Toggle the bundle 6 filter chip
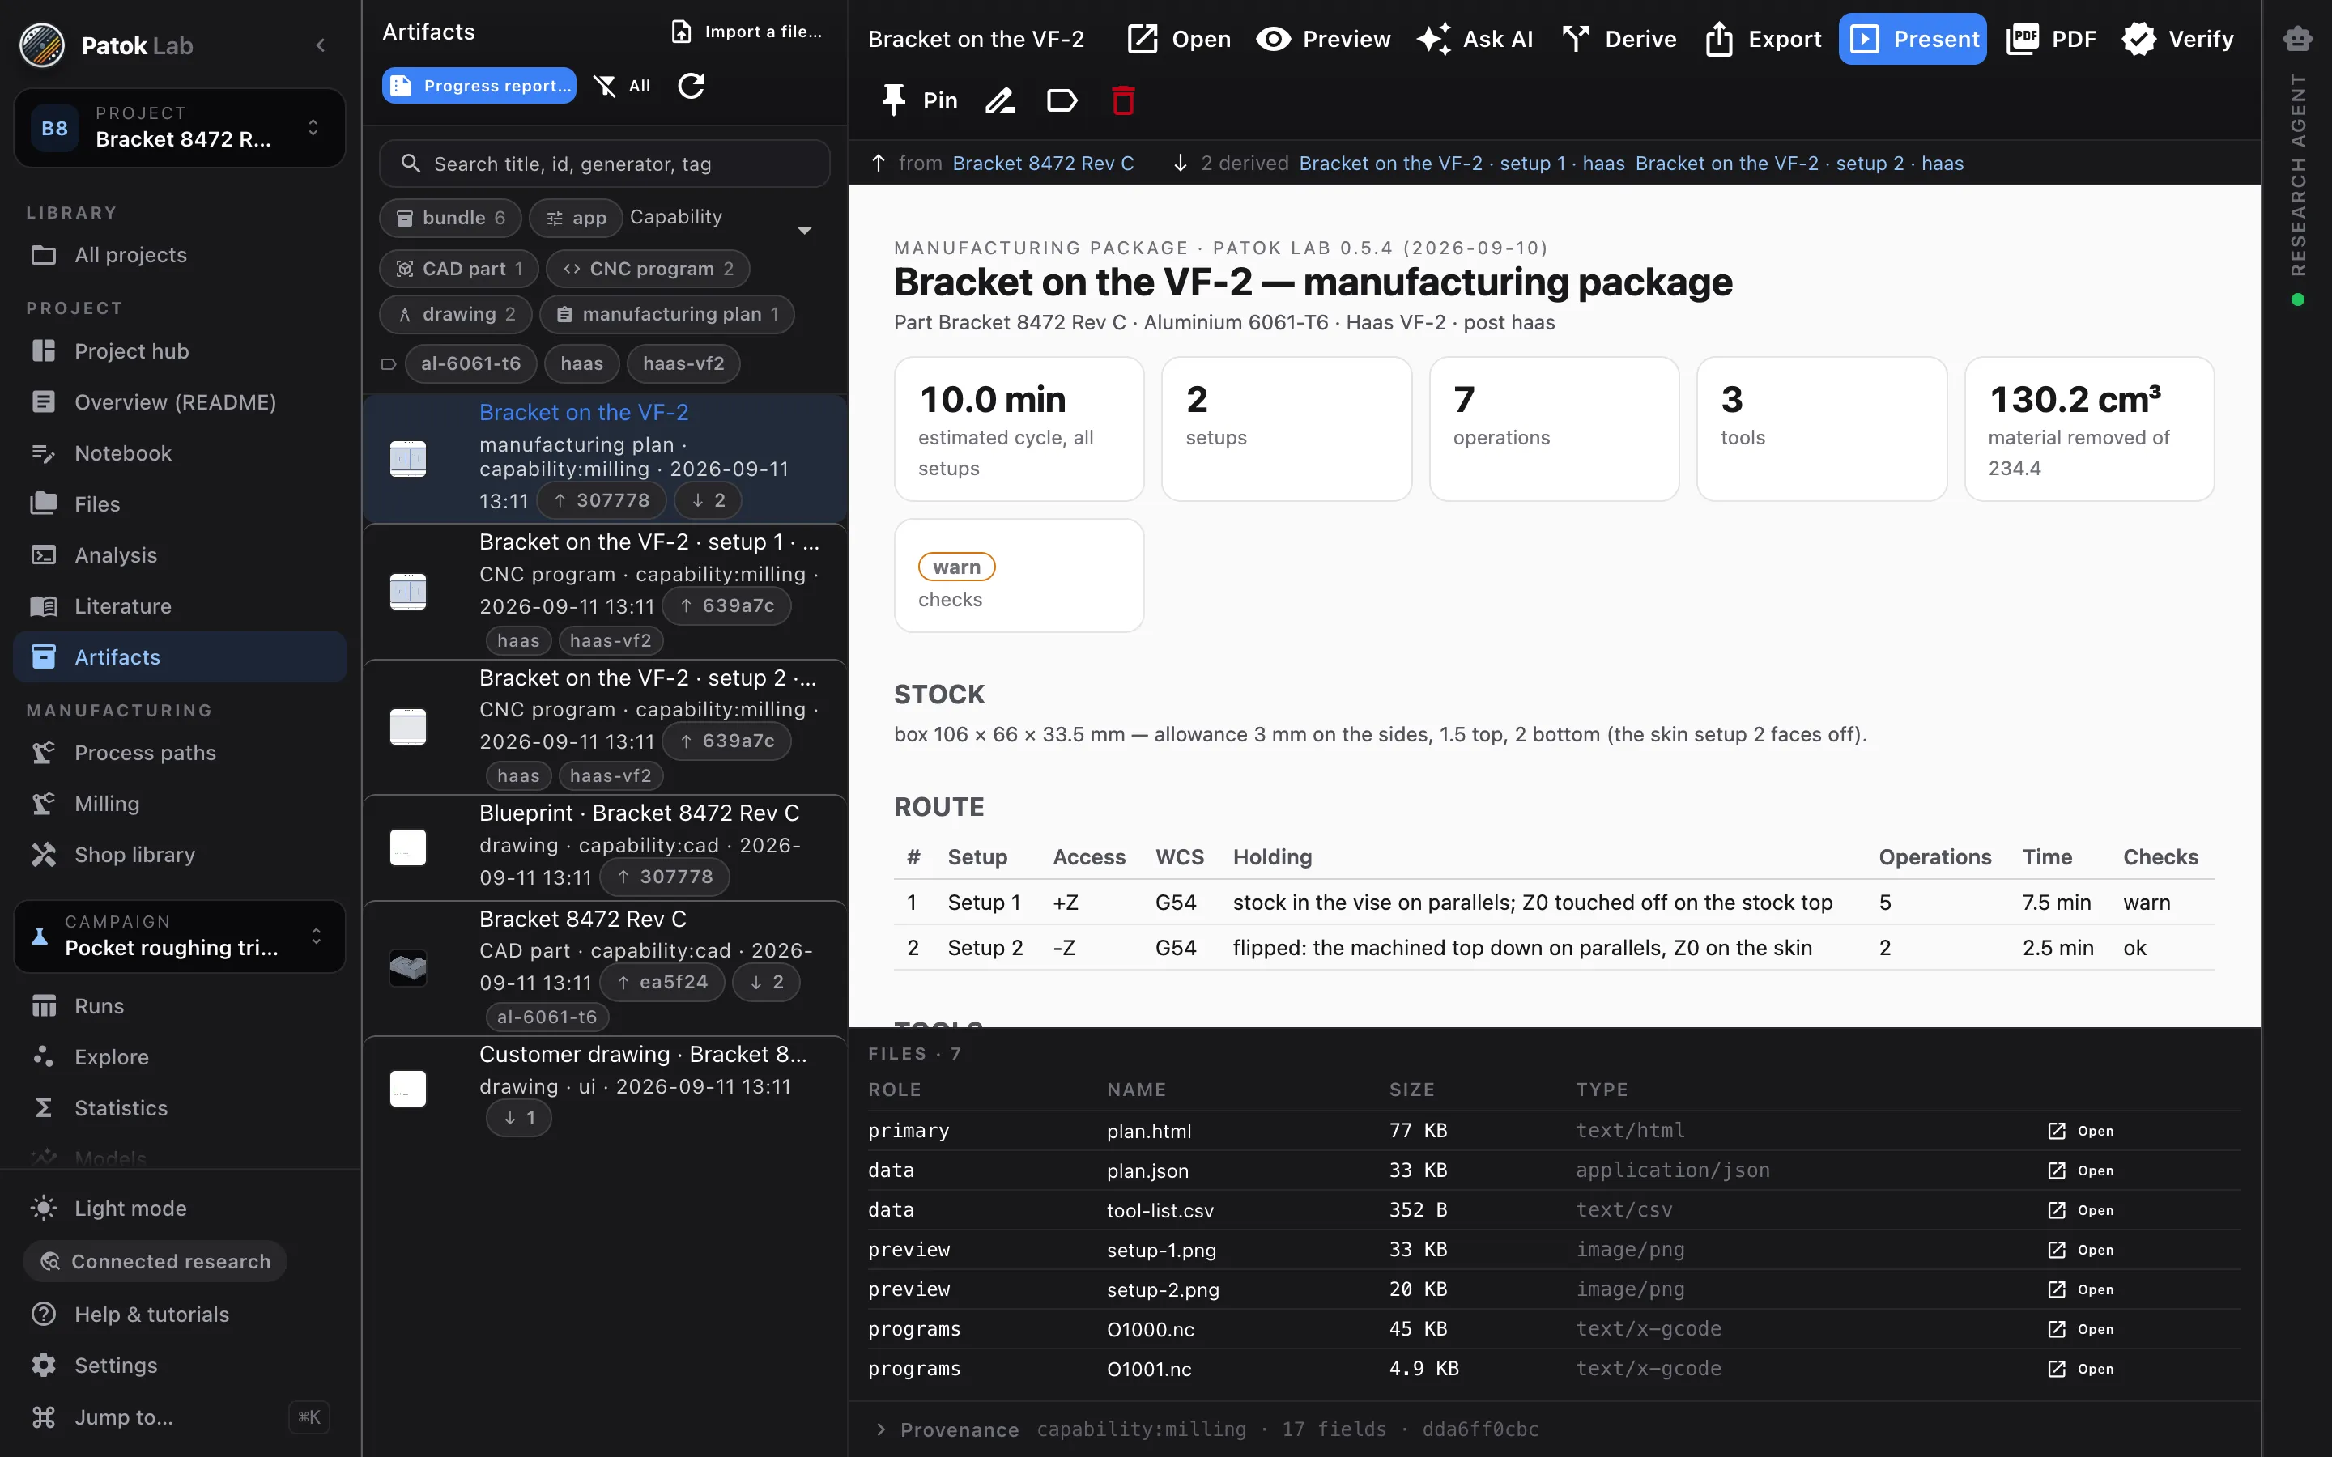2332x1457 pixels. [x=450, y=218]
